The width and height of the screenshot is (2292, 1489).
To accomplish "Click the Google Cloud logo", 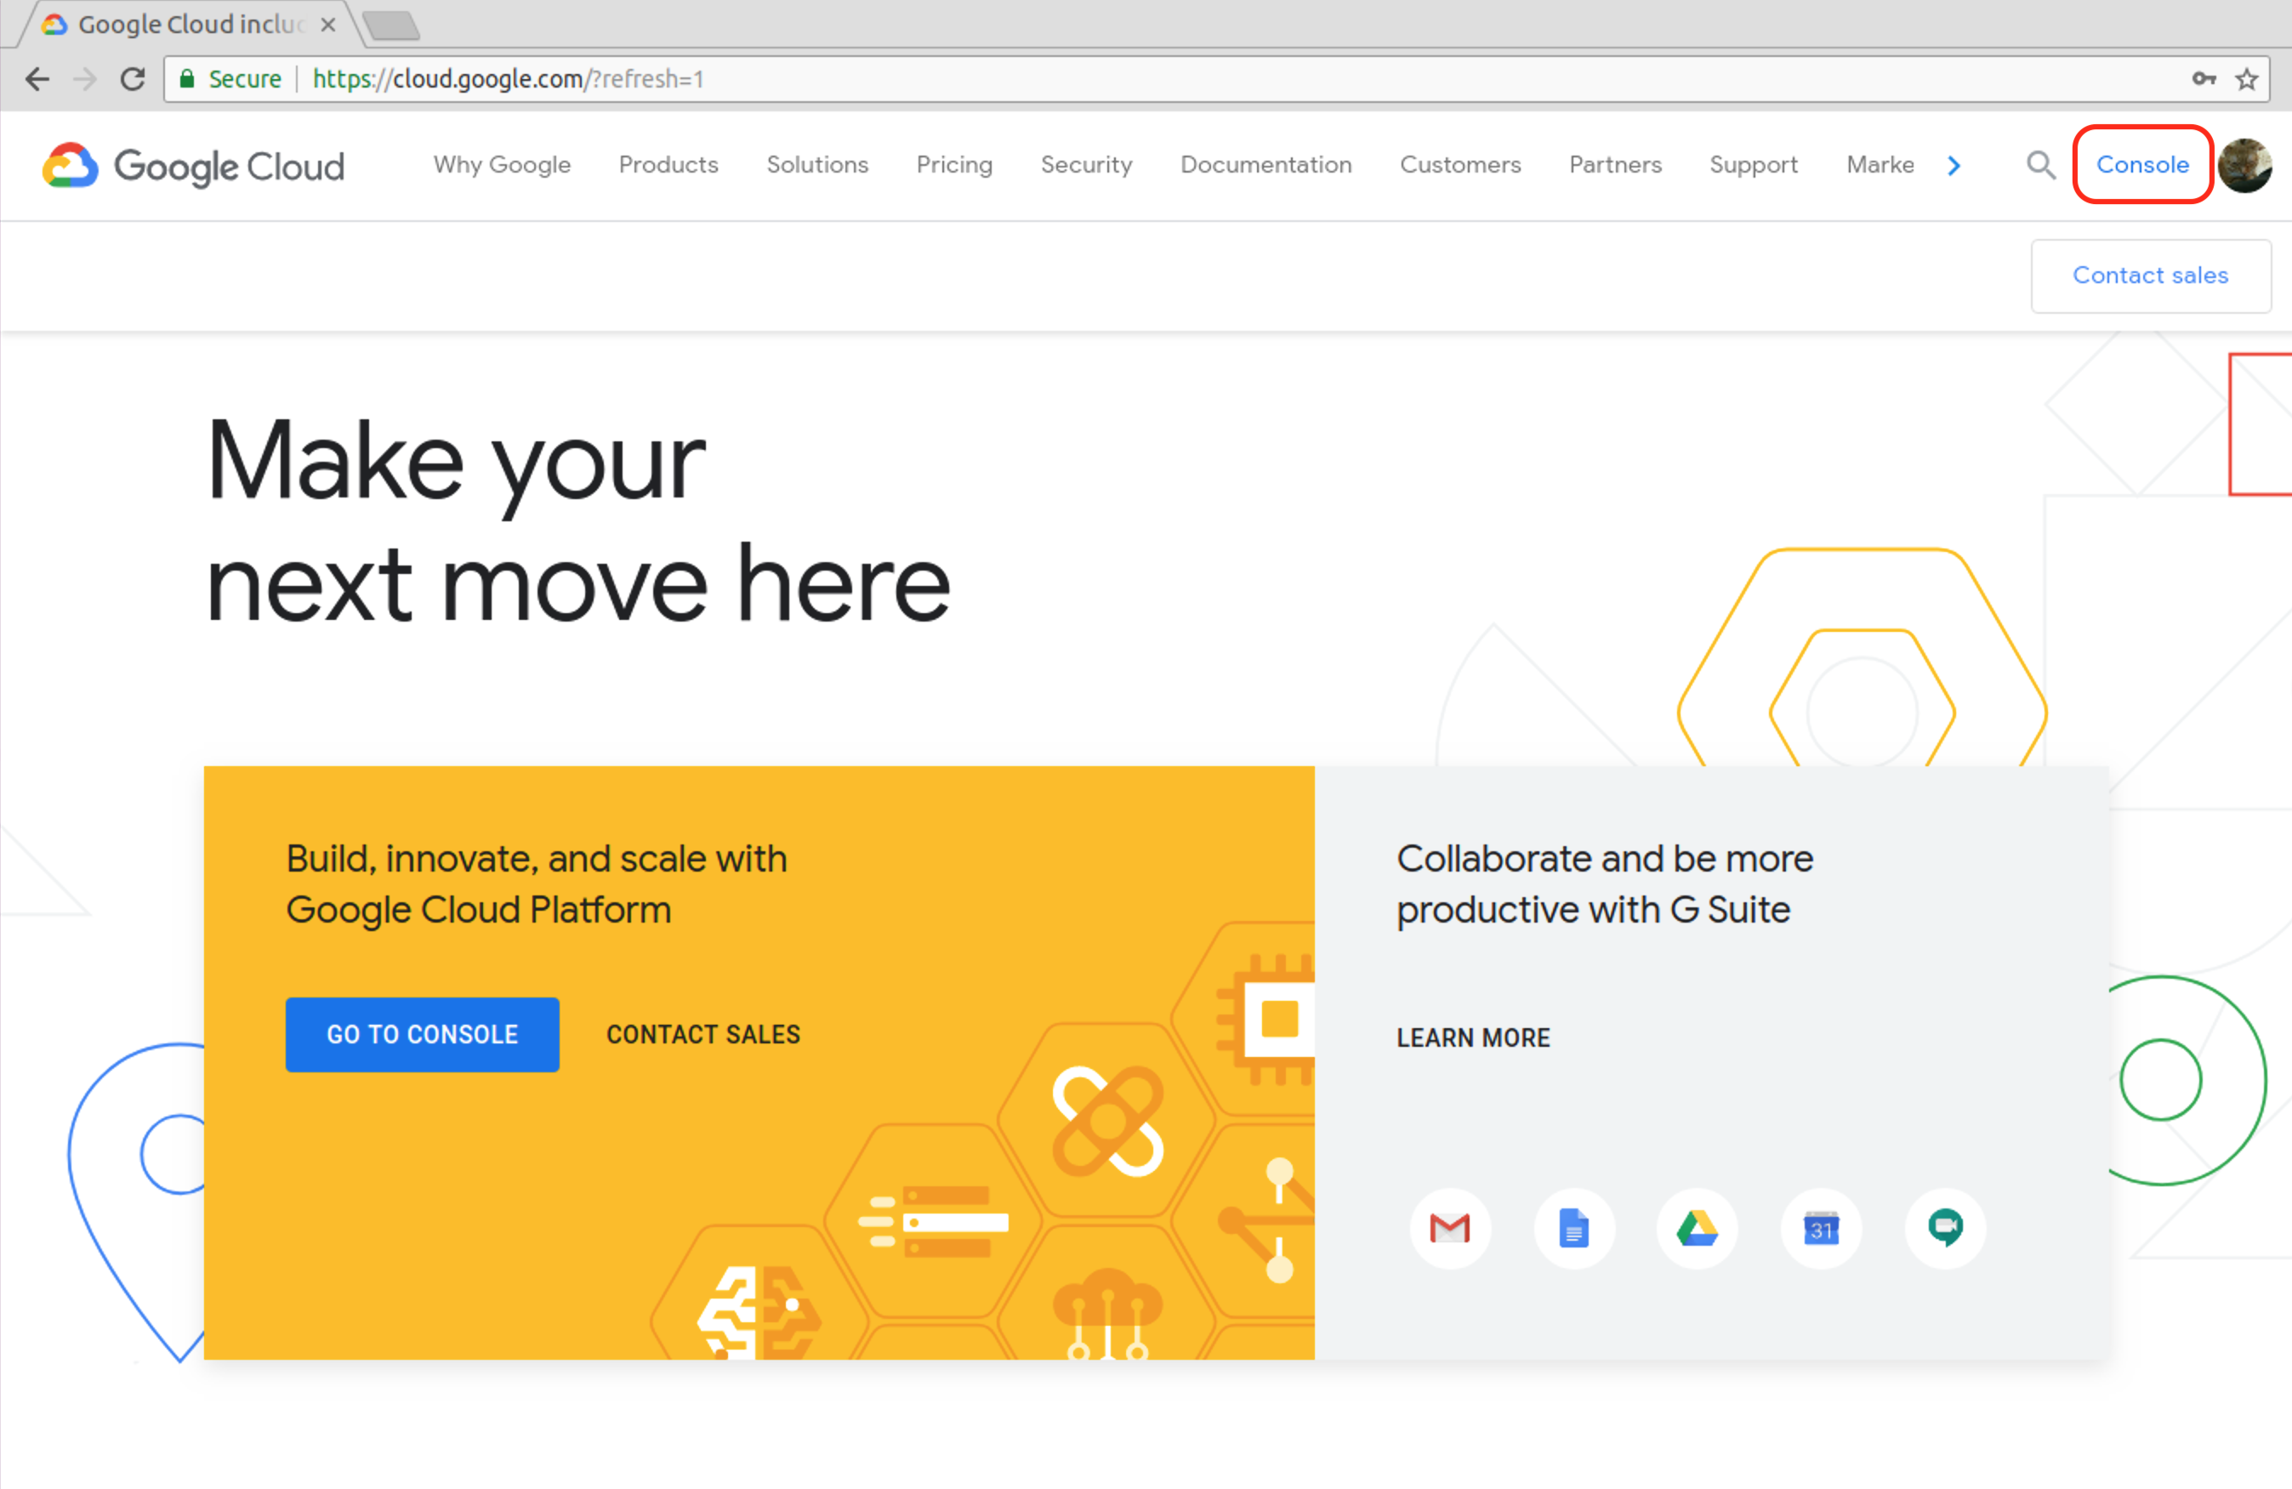I will tap(194, 166).
